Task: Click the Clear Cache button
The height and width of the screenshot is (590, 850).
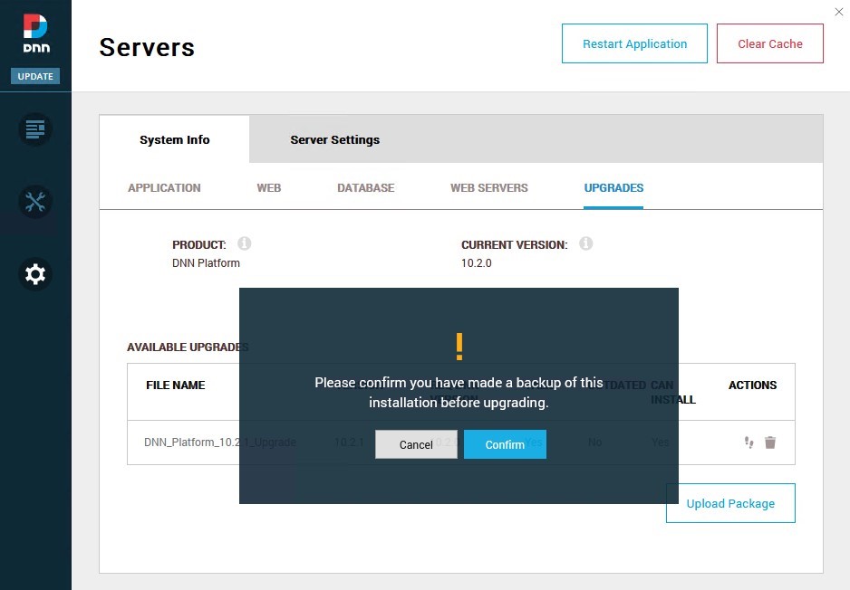Action: tap(769, 43)
